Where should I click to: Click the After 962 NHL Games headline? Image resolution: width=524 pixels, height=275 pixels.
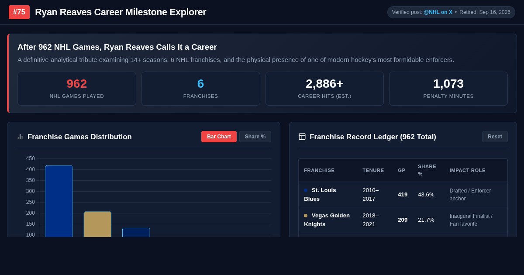click(117, 47)
